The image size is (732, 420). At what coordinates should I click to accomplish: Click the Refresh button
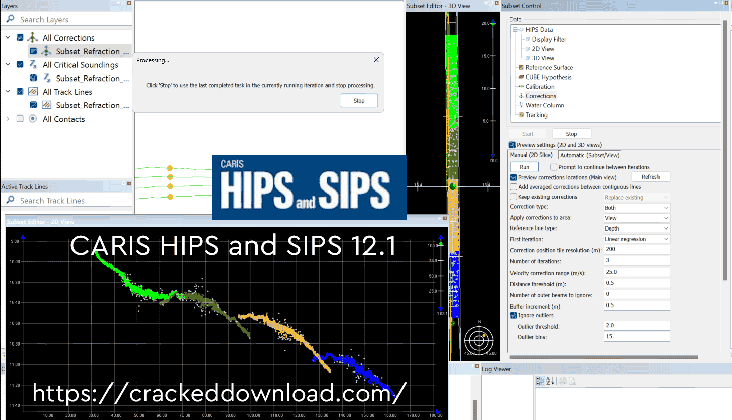tap(650, 177)
